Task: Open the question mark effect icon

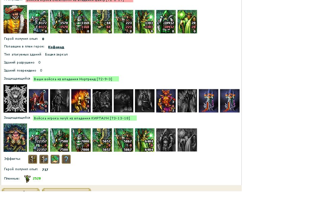Action: tap(66, 159)
